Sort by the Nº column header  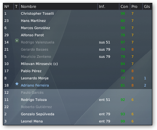pos(8,6)
